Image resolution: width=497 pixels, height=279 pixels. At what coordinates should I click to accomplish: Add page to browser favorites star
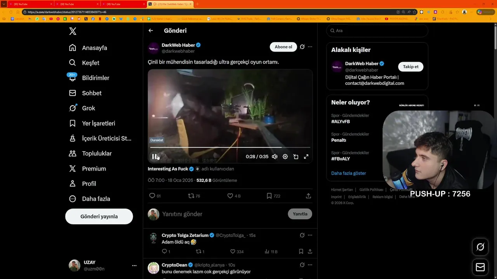click(414, 12)
